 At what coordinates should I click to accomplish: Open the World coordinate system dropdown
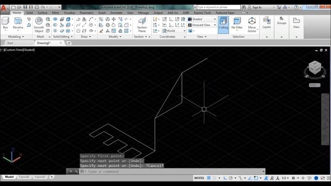pos(174,31)
